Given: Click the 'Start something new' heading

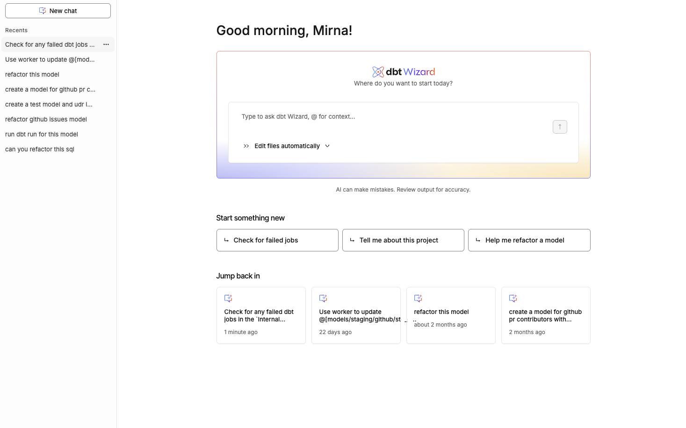Looking at the screenshot, I should coord(250,218).
